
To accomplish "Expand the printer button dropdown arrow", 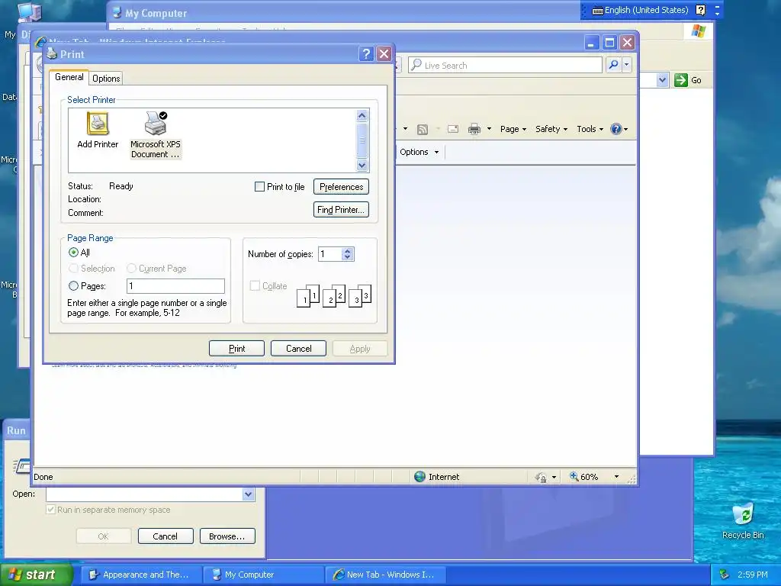I will coord(489,129).
